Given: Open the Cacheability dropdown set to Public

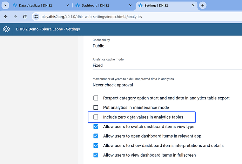Looking at the screenshot, I should click(x=167, y=46).
